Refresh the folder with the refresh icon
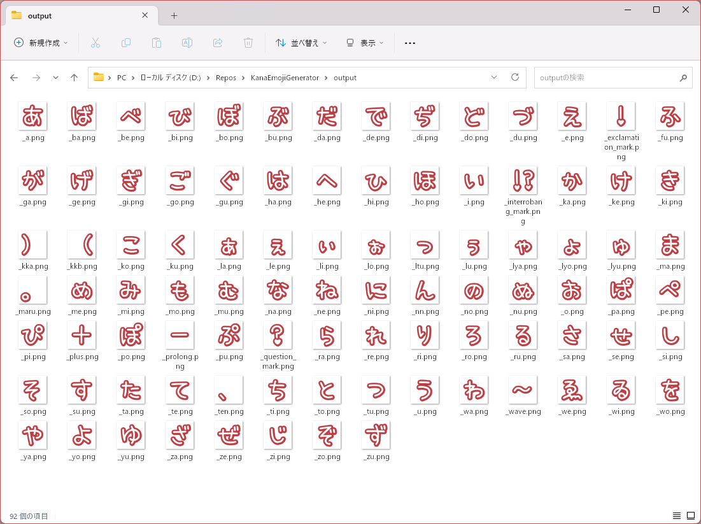701x524 pixels. click(514, 77)
